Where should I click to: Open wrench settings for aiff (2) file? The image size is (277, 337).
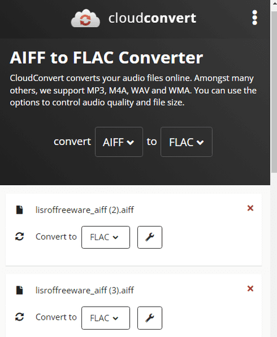point(150,237)
